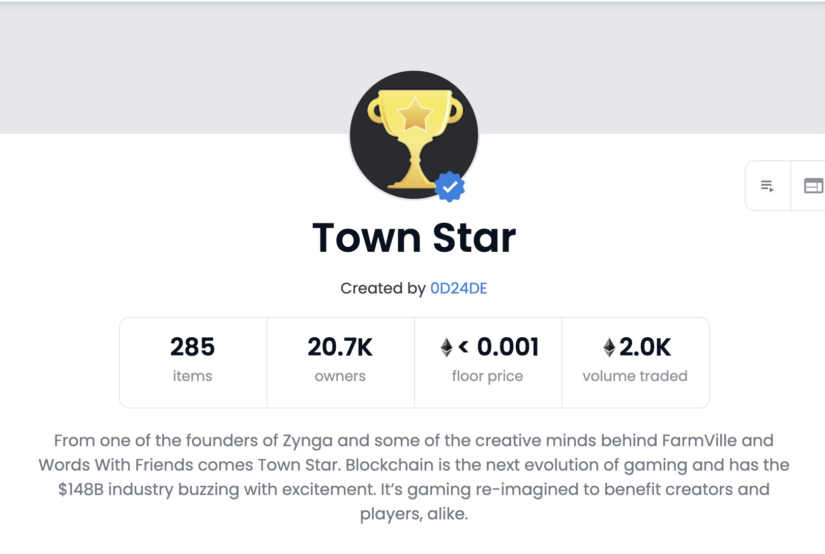Expand the 285 items stat
825x554 pixels.
(x=192, y=361)
